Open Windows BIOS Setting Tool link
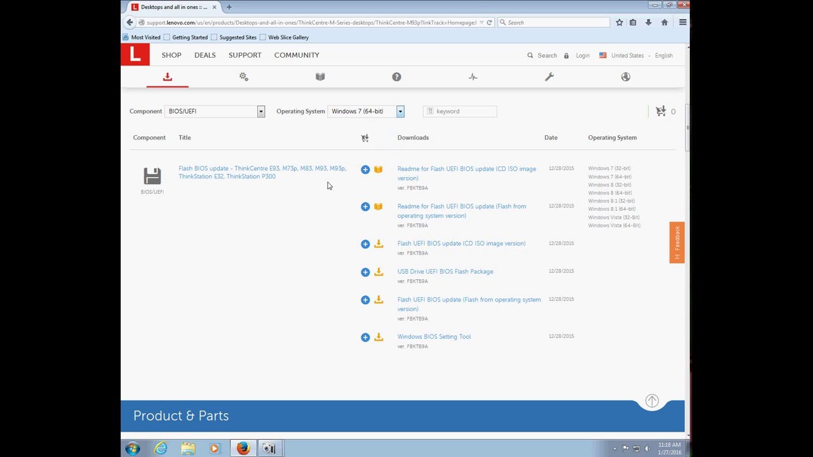The height and width of the screenshot is (457, 813). [434, 336]
